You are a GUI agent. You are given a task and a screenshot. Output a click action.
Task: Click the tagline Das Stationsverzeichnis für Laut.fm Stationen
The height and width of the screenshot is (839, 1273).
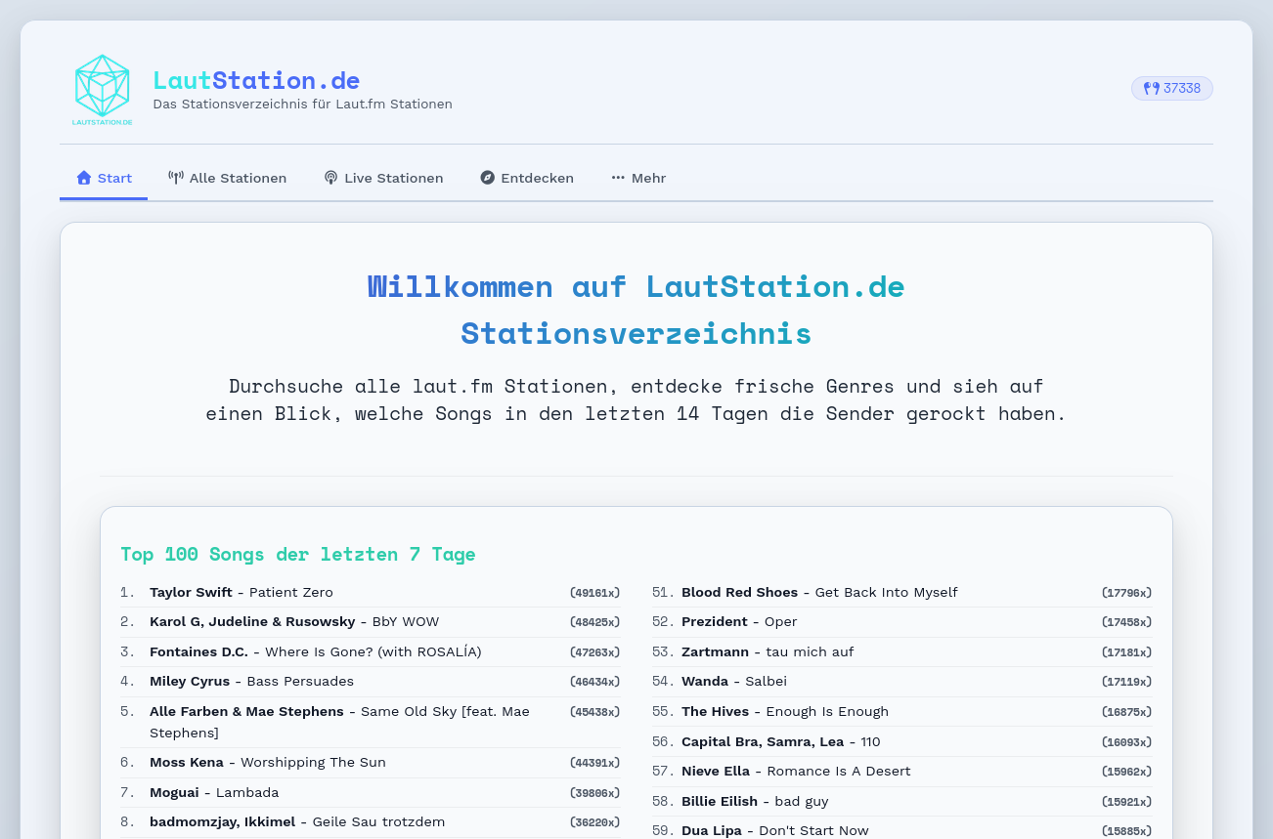coord(302,104)
